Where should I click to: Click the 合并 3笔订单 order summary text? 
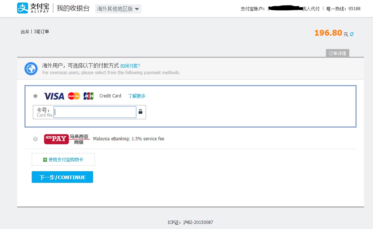click(35, 32)
